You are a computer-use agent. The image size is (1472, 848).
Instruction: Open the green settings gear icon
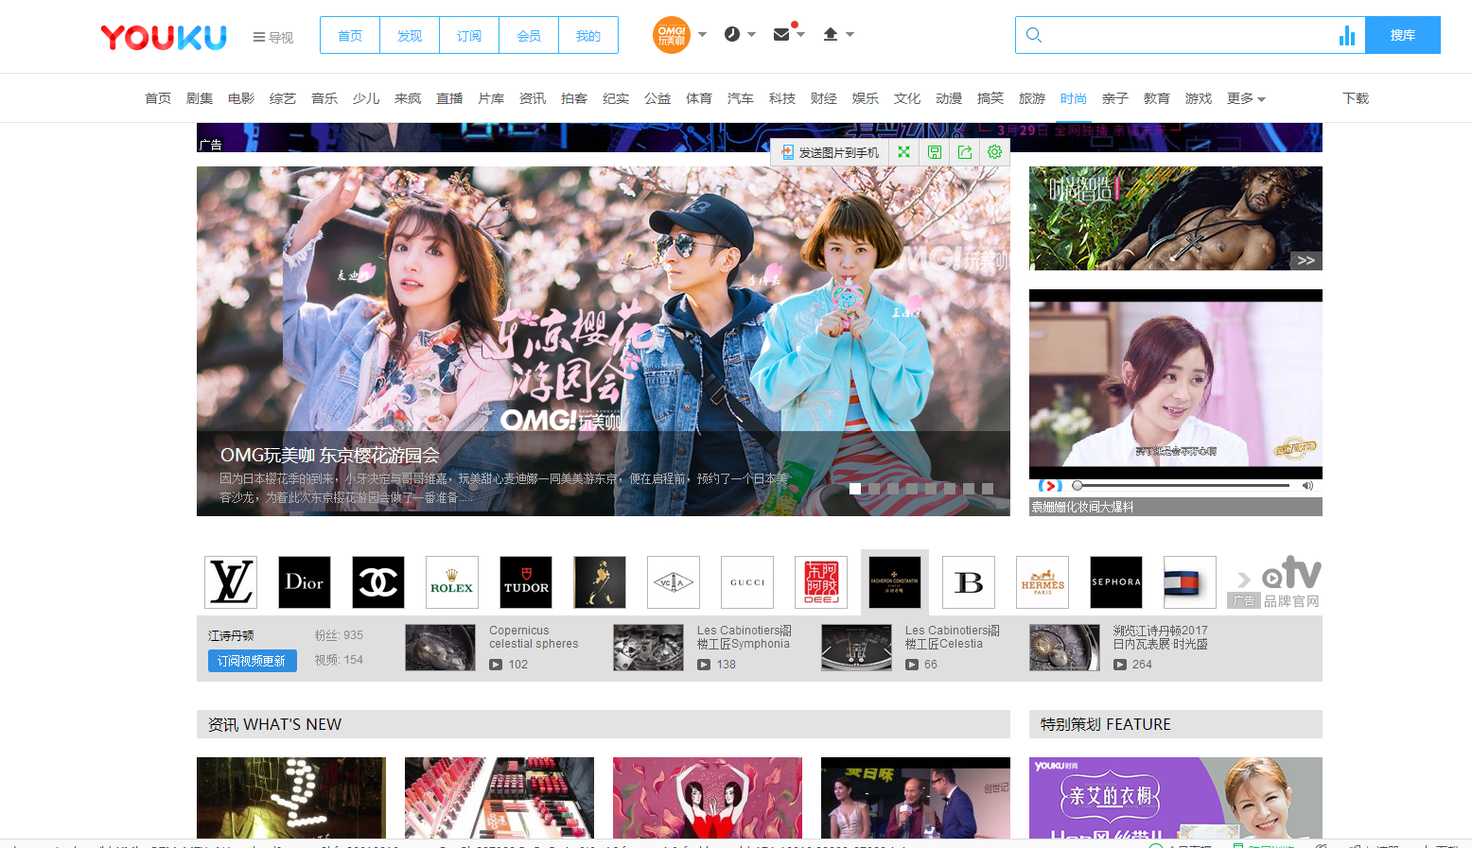(x=995, y=151)
